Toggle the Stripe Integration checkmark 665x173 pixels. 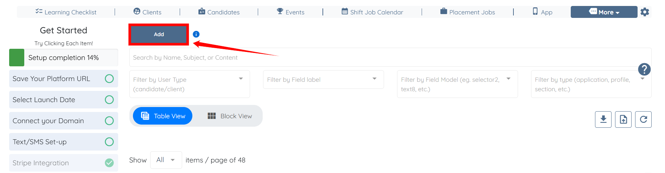click(x=109, y=163)
